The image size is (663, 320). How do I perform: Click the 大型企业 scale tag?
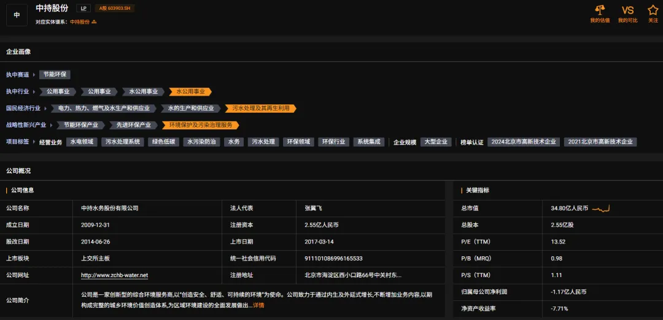[x=436, y=142]
